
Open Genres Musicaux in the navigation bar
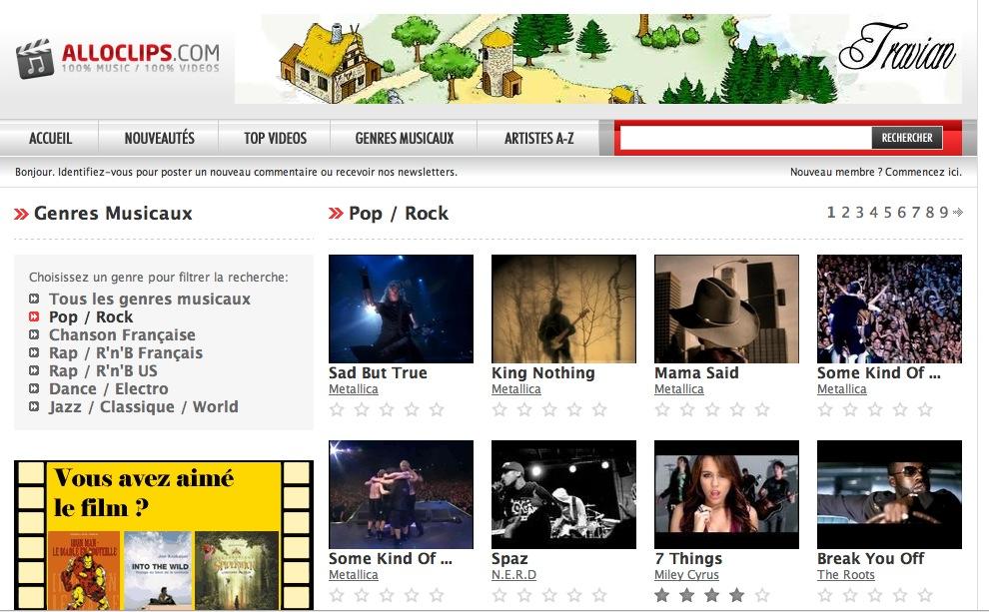[405, 138]
